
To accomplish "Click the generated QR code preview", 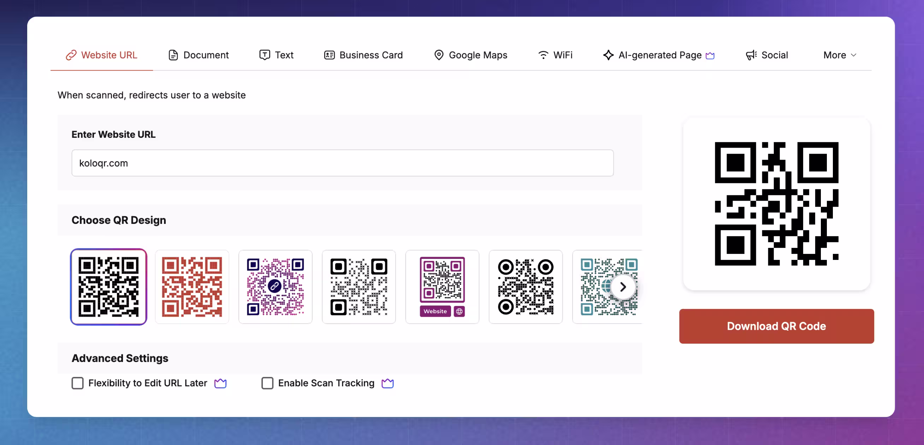I will pyautogui.click(x=776, y=203).
